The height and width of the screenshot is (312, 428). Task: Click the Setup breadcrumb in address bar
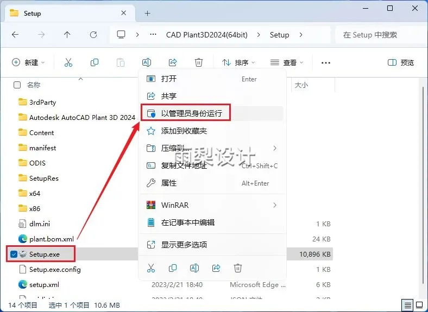coord(279,35)
